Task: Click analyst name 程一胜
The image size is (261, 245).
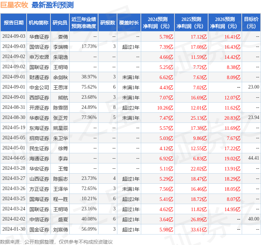Action: [x=61, y=199]
